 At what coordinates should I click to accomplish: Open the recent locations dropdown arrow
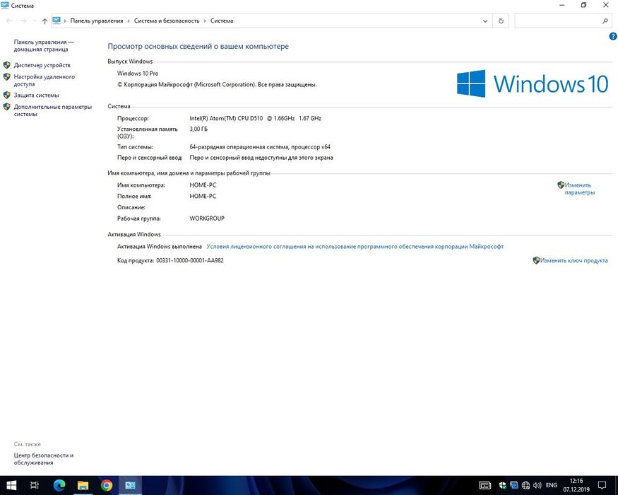pos(35,21)
